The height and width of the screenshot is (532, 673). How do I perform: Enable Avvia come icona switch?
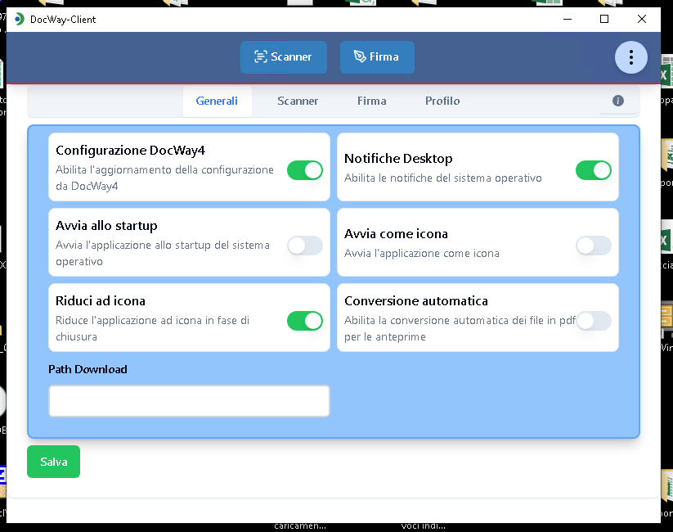(x=593, y=246)
